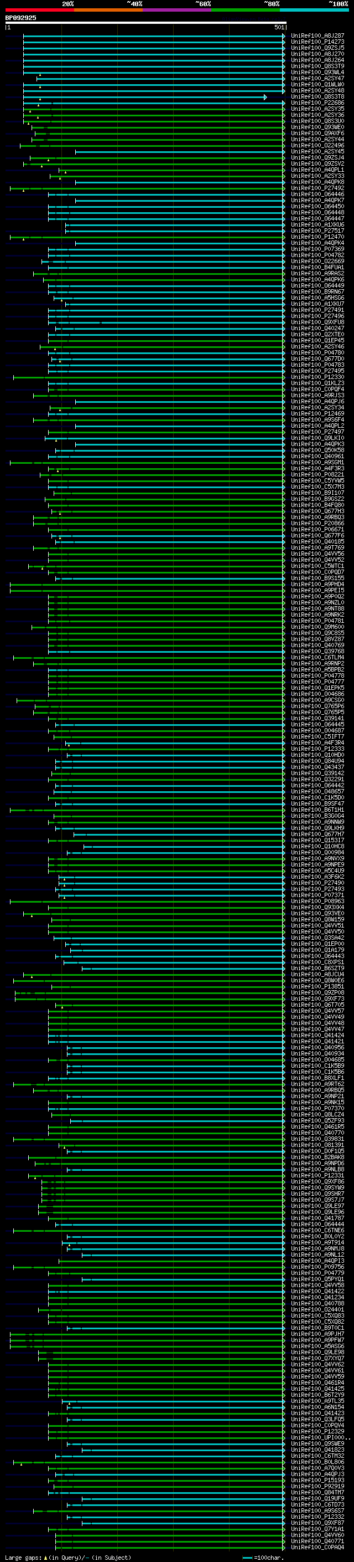Select hit UniRef100_P12470
Image resolution: width=354 pixels, height=1562 pixels.
tap(317, 237)
